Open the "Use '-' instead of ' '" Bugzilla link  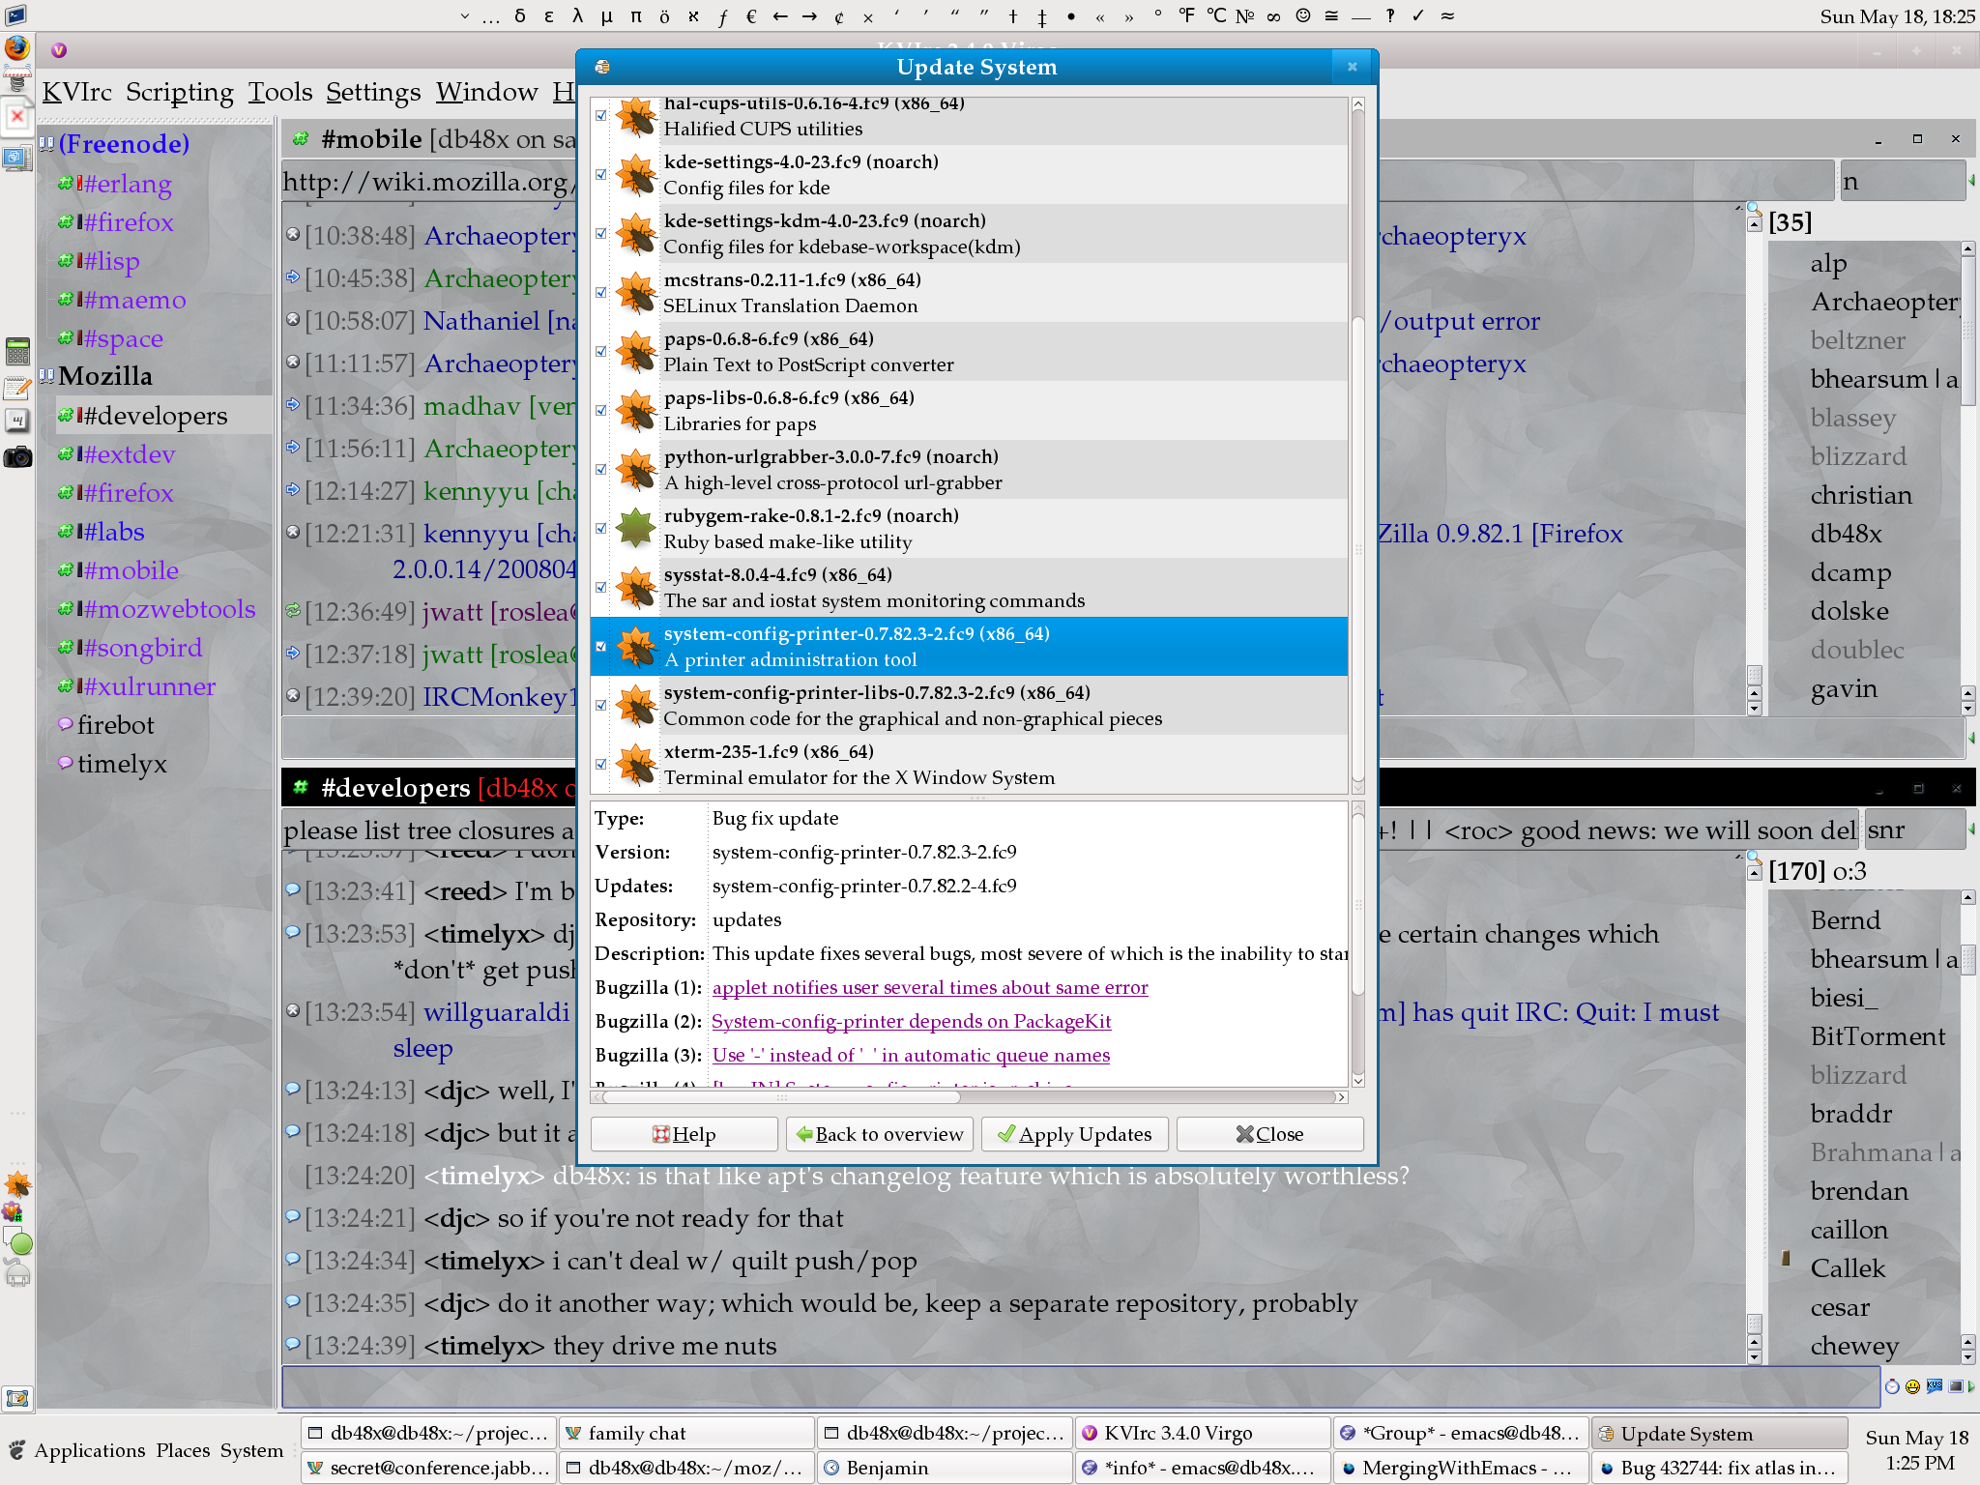point(911,1055)
